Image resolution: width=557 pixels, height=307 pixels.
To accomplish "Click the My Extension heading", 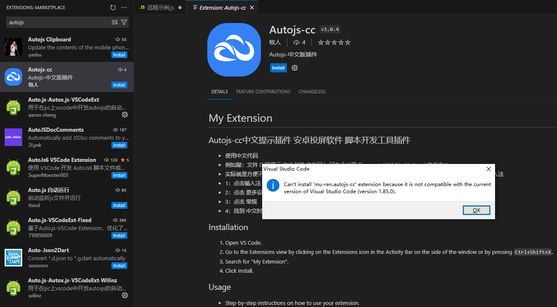I will click(x=240, y=118).
